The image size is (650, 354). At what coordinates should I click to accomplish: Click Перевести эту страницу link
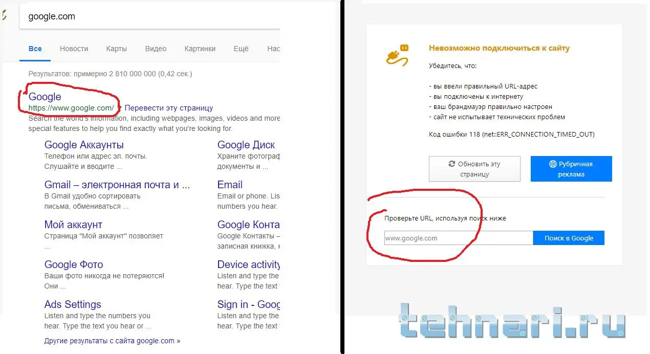pyautogui.click(x=169, y=108)
